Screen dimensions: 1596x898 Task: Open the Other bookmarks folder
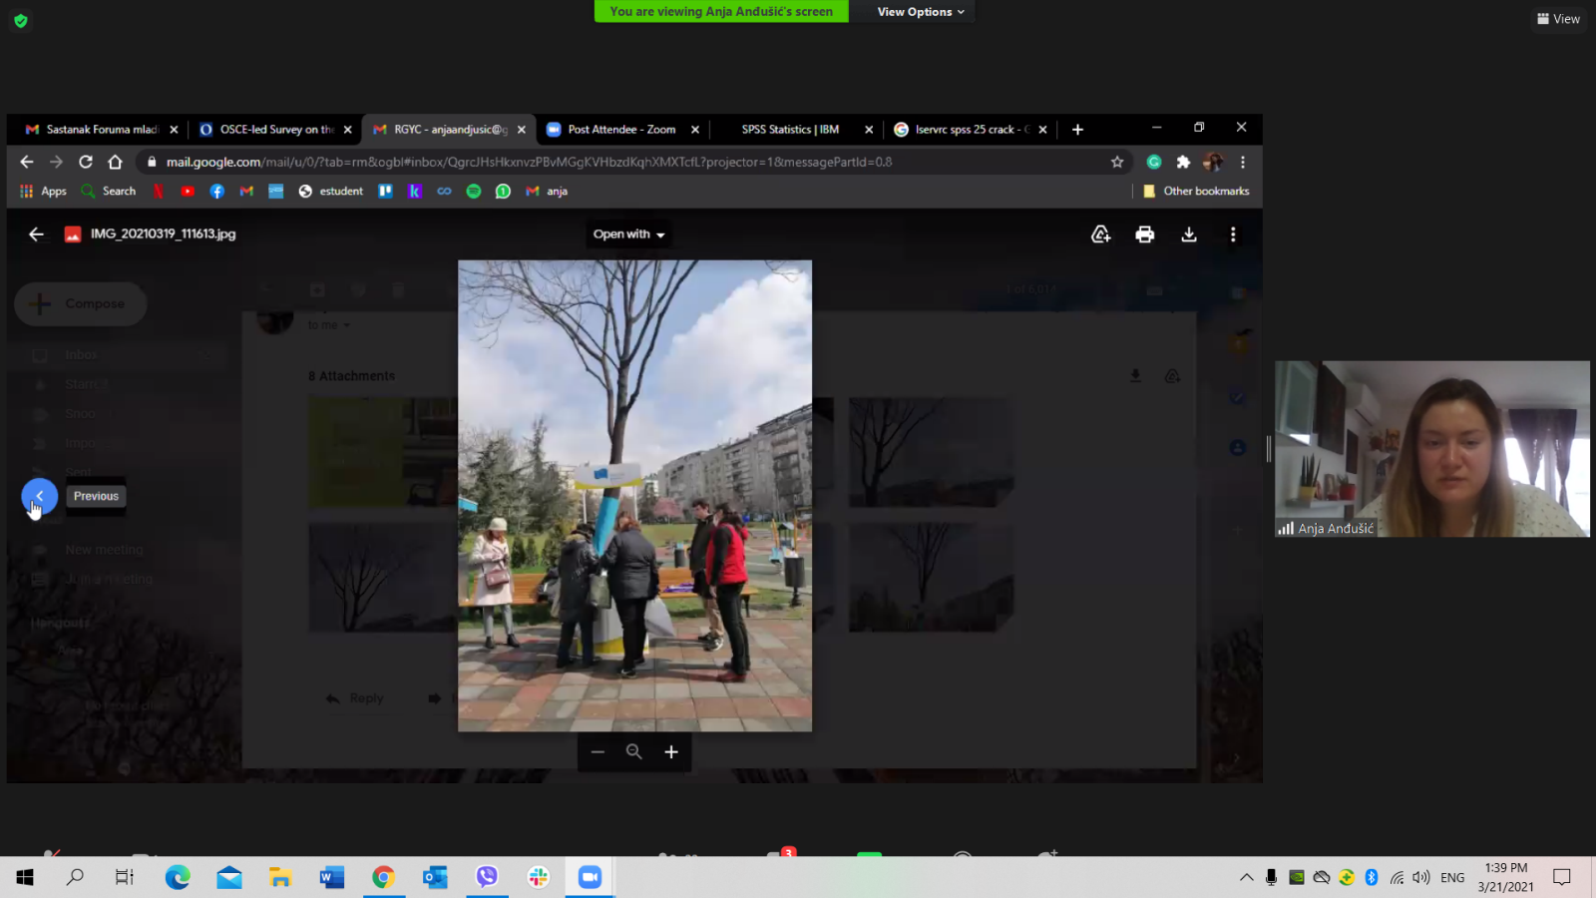(x=1196, y=192)
